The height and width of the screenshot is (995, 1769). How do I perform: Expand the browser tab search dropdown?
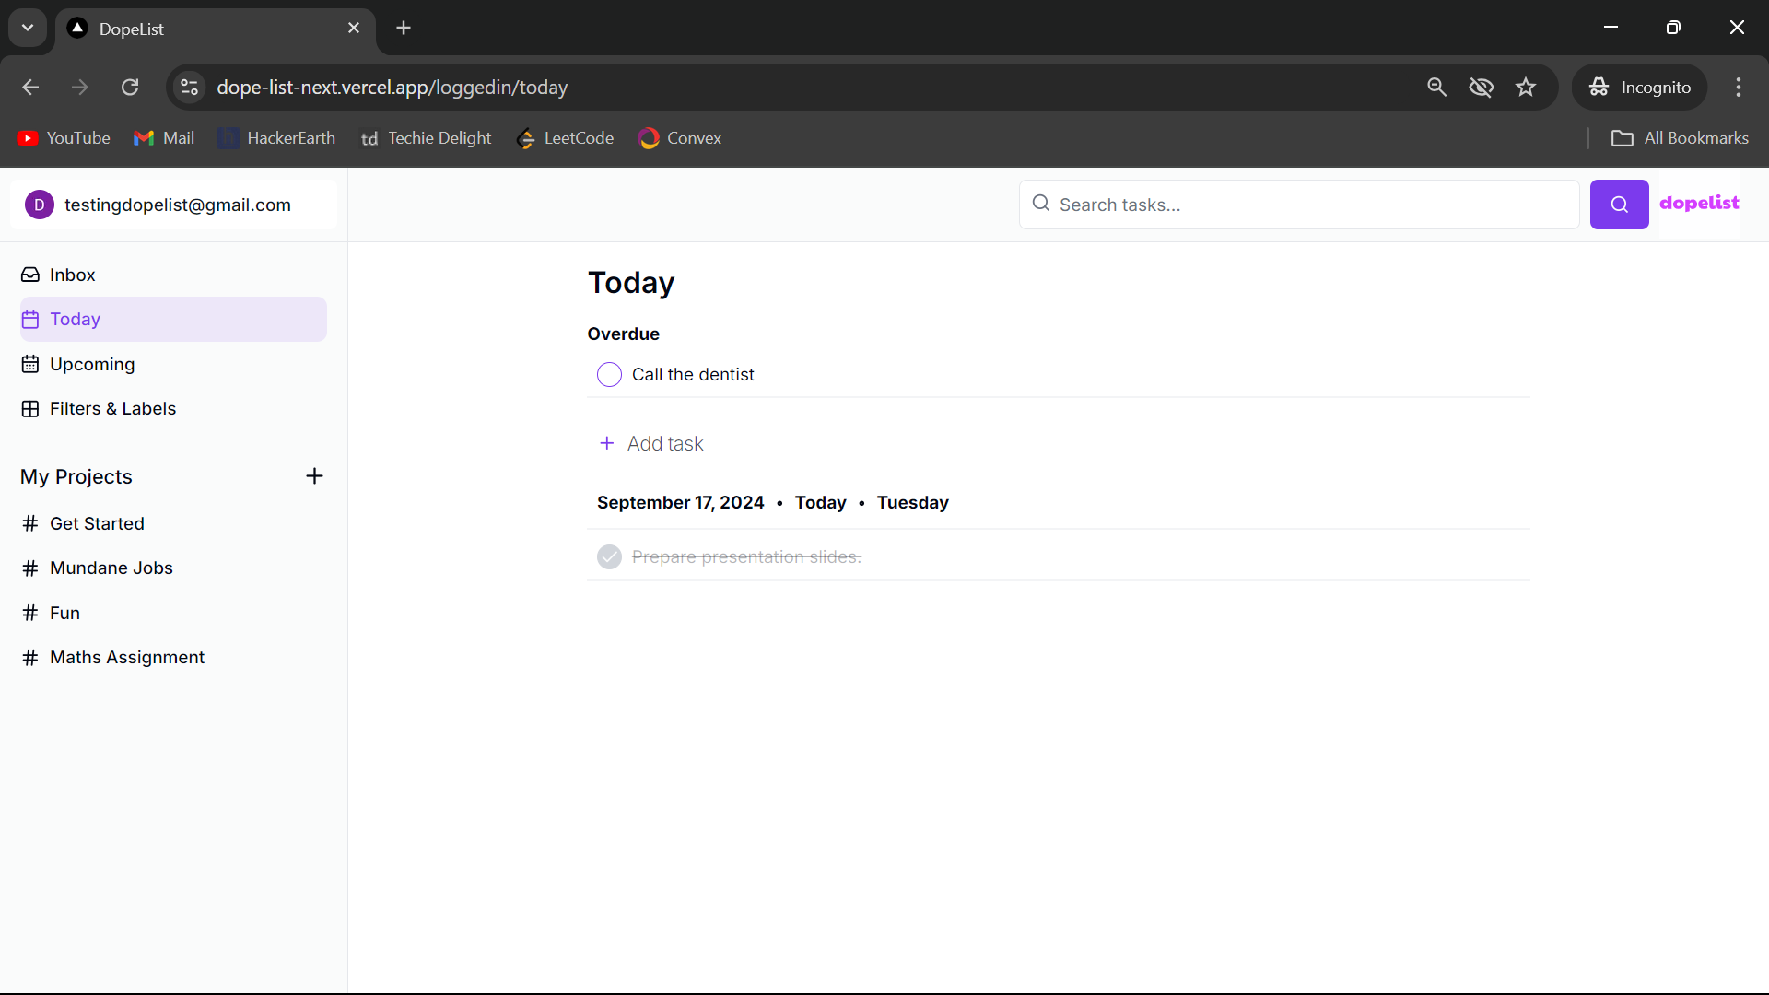coord(28,28)
